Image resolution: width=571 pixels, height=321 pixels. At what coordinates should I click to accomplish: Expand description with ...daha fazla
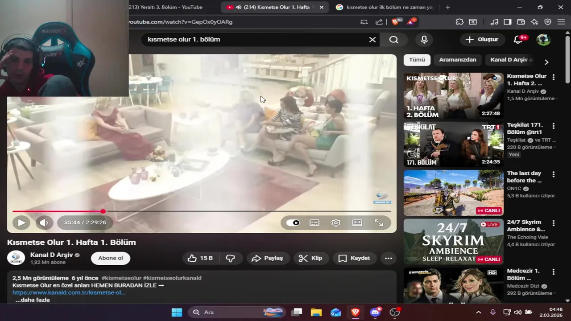click(33, 300)
